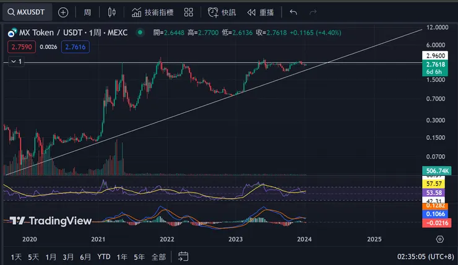The width and height of the screenshot is (458, 265).
Task: Click the 2.9600 price label
Action: tap(435, 56)
